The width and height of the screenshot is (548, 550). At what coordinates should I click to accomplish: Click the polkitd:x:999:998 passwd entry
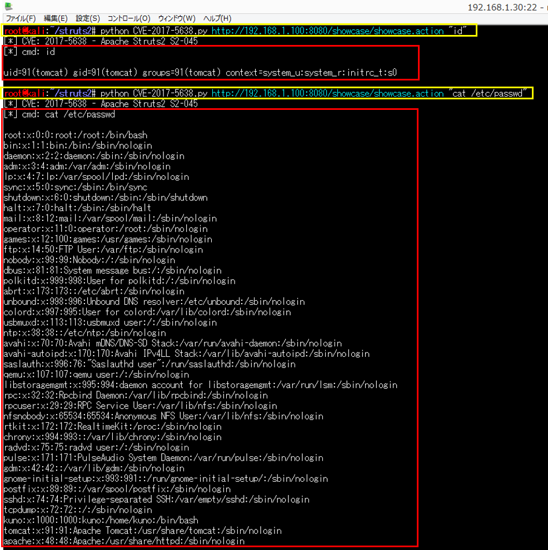[119, 281]
